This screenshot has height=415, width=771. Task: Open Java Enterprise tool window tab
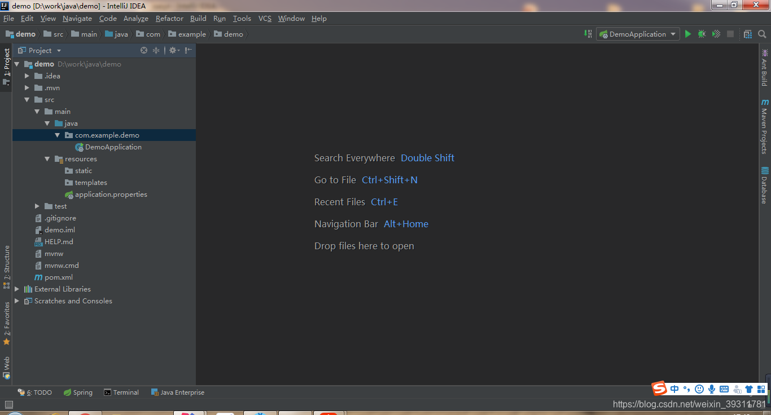click(178, 392)
